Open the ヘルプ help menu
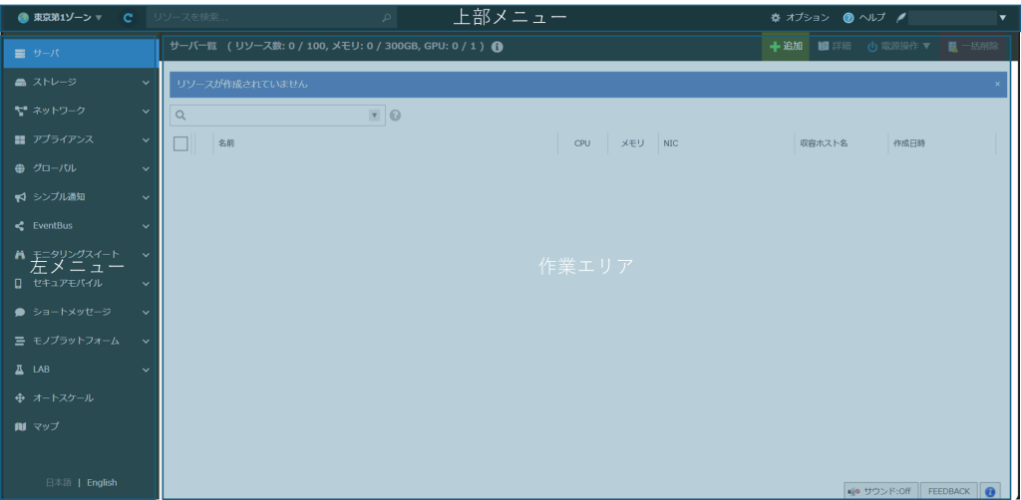Screen dimensions: 1021x500 pos(863,18)
